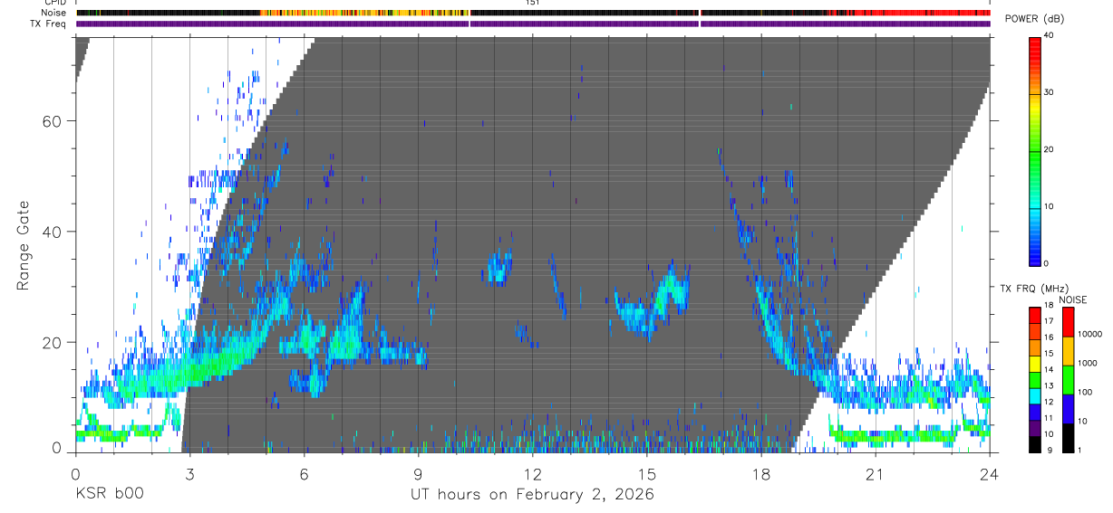Click the x-axis tick label 18
The height and width of the screenshot is (513, 1113).
760,474
